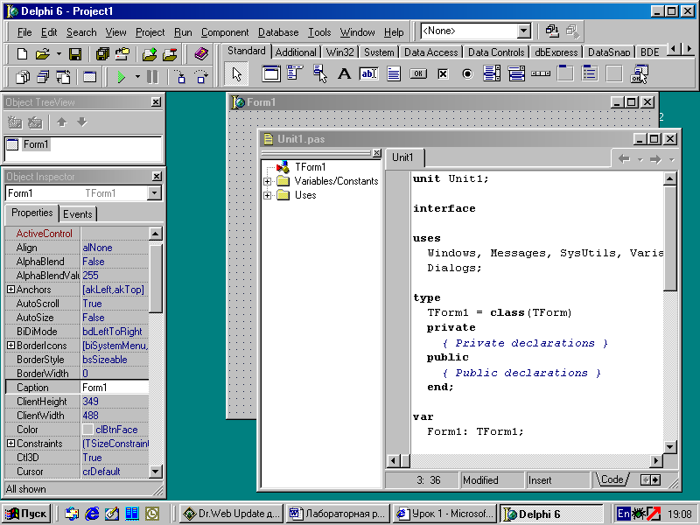Pick the Memo component icon

393,73
